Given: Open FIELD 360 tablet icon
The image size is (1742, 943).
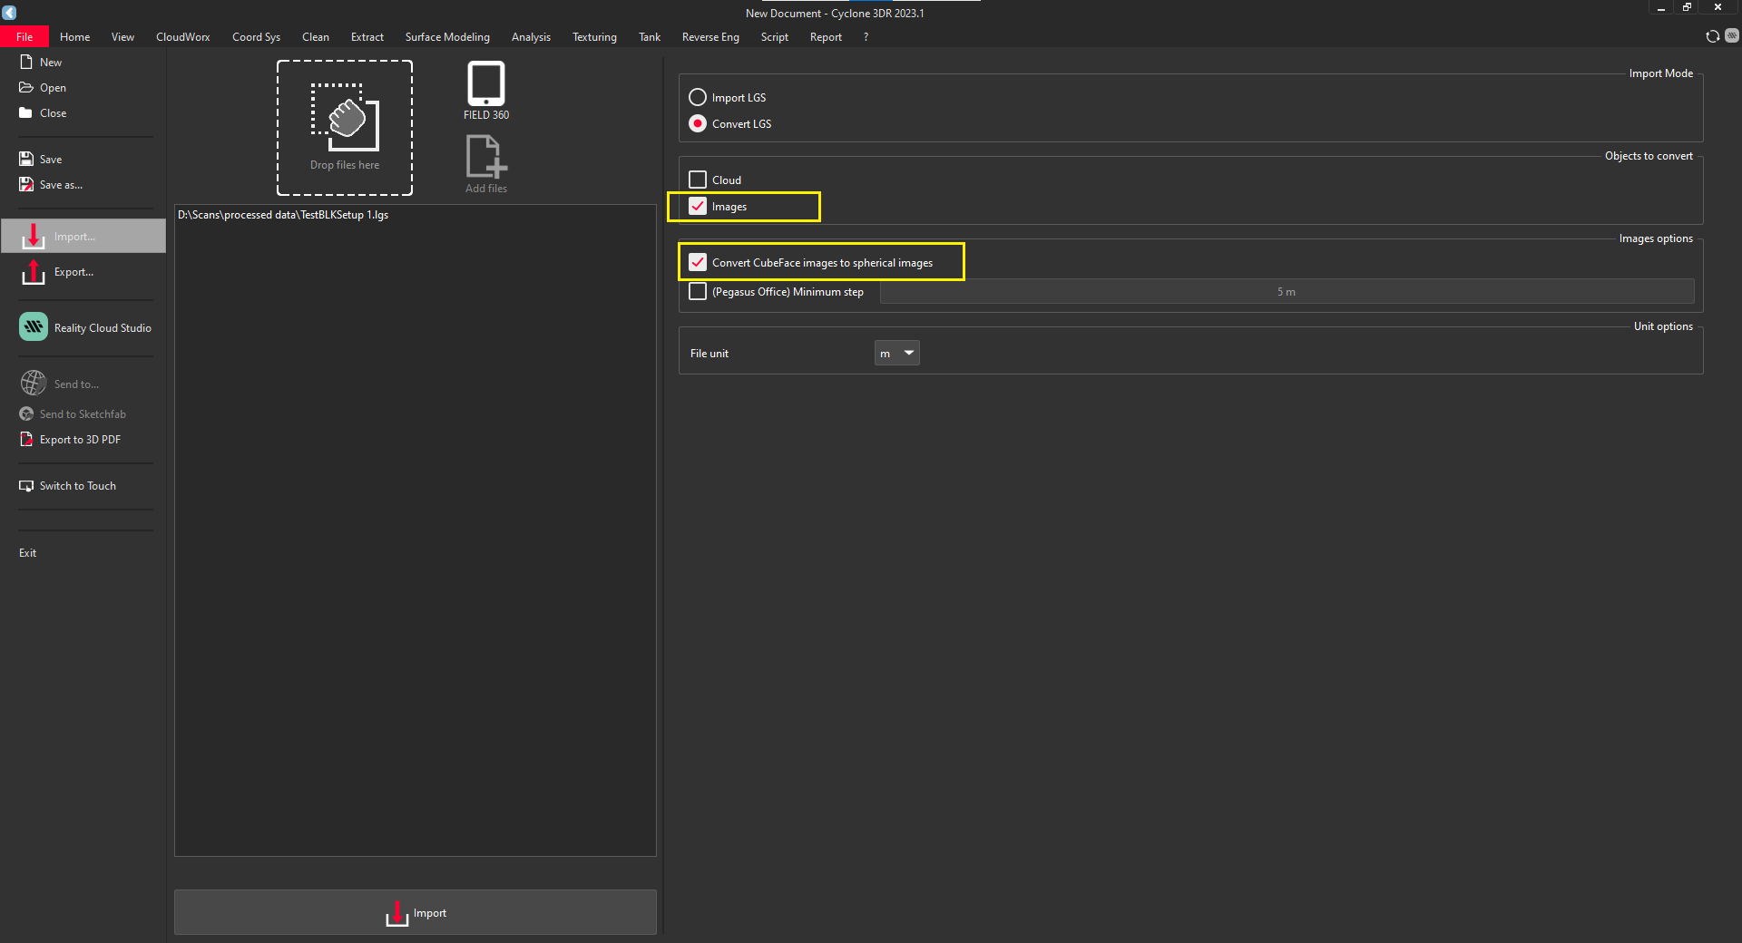Looking at the screenshot, I should tap(486, 84).
